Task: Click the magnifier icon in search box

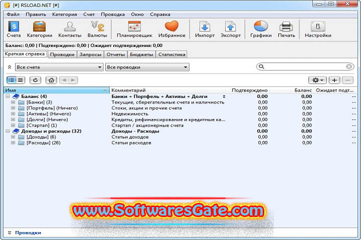Action: click(x=261, y=66)
